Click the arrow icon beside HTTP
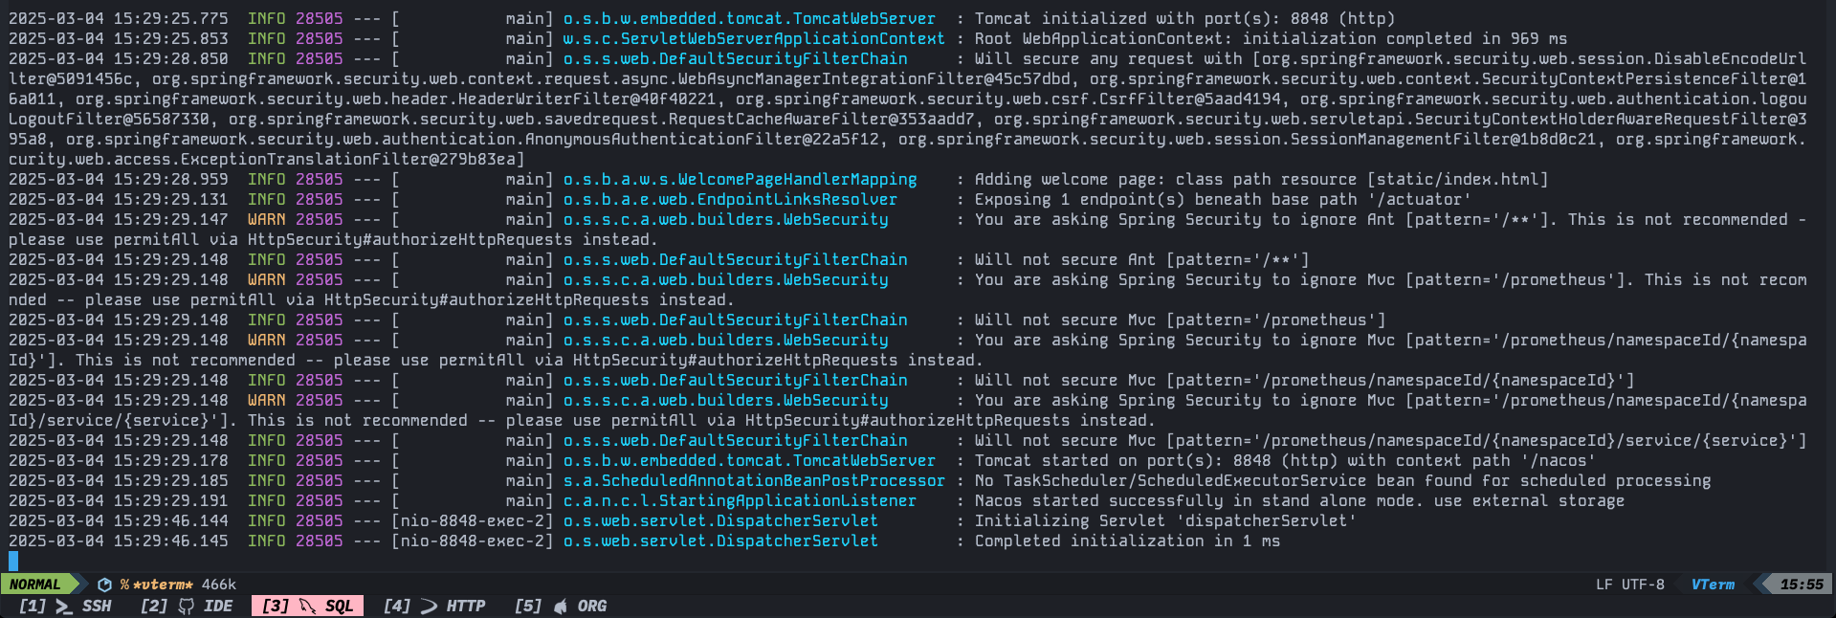The height and width of the screenshot is (618, 1836). coord(429,607)
